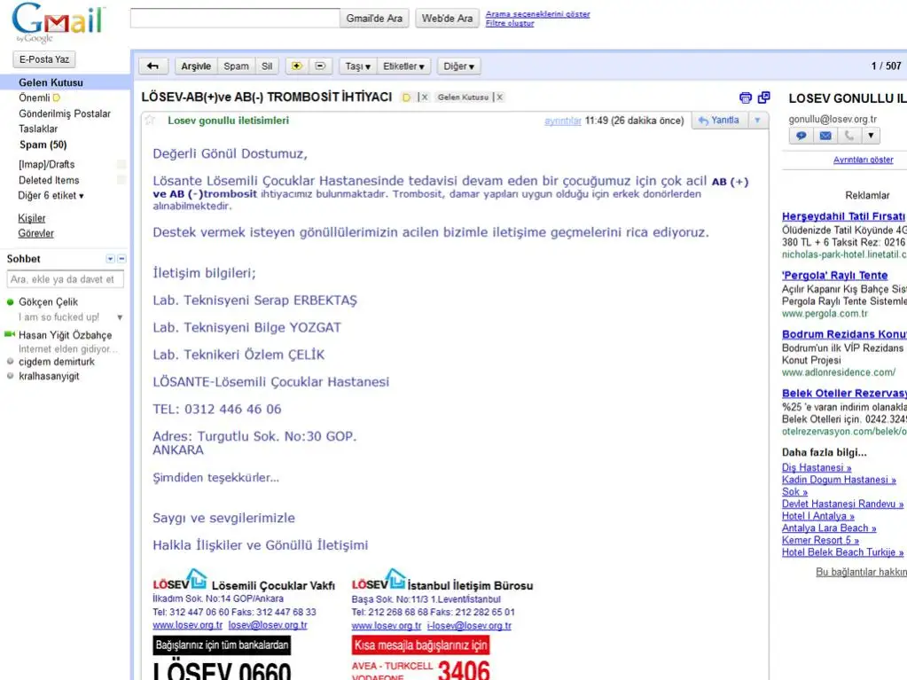Open the Herşeydahil Tatil Fırsatı ad
Image resolution: width=907 pixels, height=680 pixels.
[x=844, y=216]
